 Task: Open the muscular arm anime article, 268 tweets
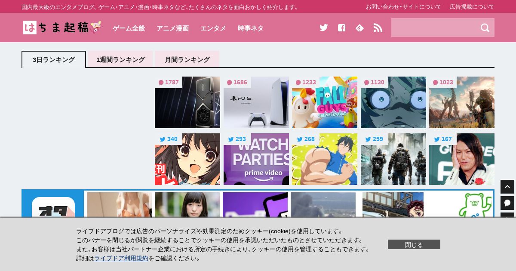(325, 159)
